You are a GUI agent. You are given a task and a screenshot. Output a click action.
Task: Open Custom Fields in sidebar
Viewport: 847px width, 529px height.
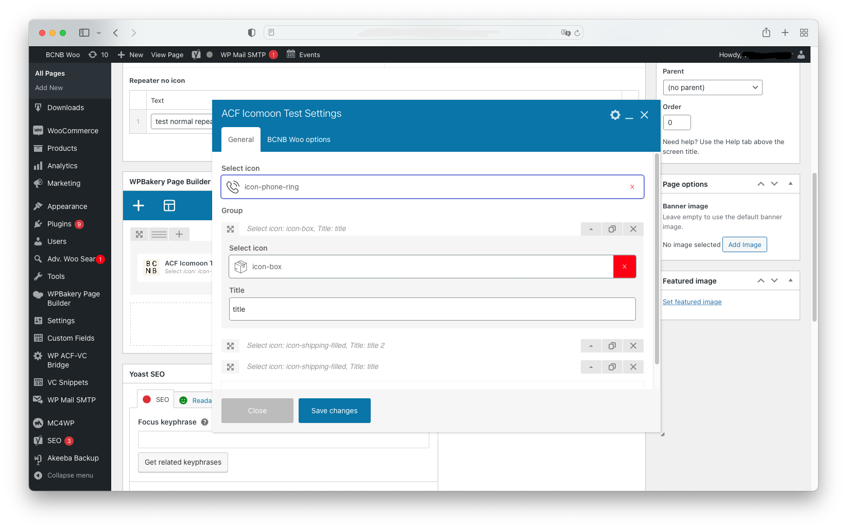[70, 338]
